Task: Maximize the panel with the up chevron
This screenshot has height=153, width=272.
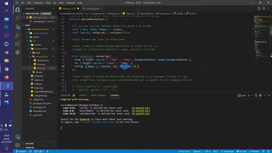Action: coord(265,95)
